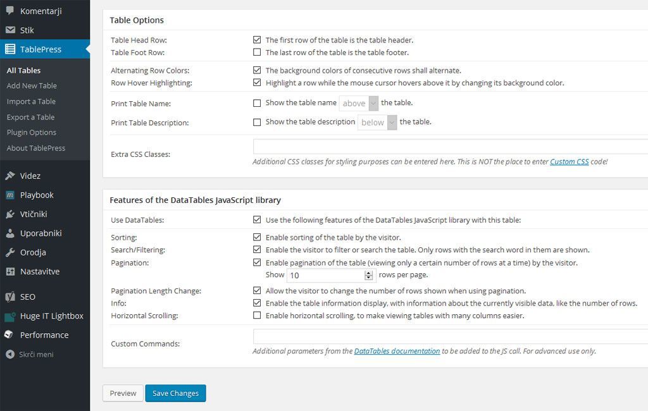The width and height of the screenshot is (648, 411).
Task: Enable Horizontal Scrolling checkbox
Action: 257,315
